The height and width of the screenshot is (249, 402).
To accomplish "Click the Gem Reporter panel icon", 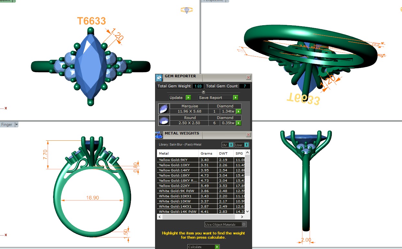I will (159, 77).
